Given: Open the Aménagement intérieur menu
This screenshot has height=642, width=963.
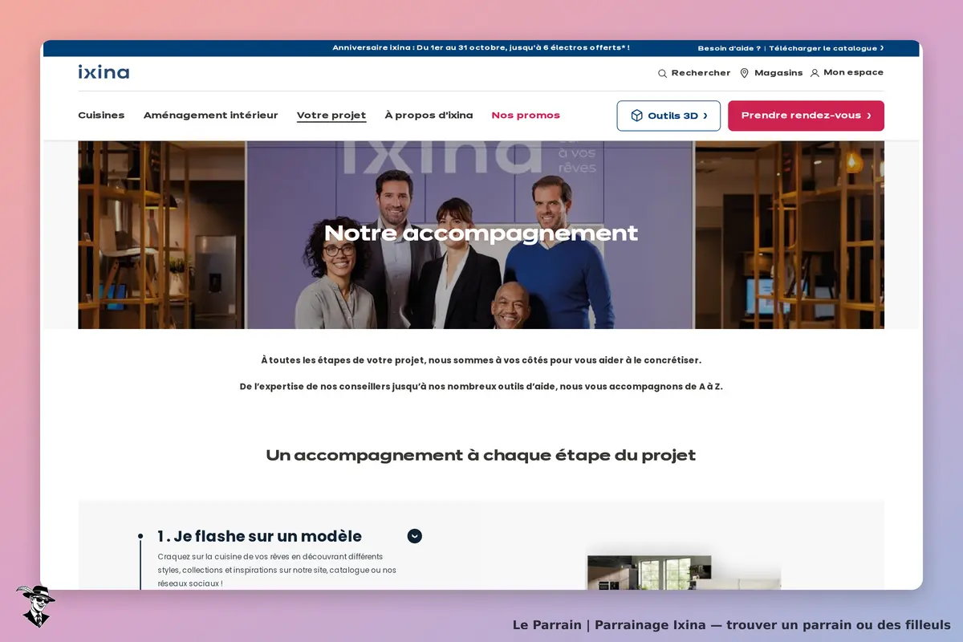Looking at the screenshot, I should pyautogui.click(x=210, y=116).
